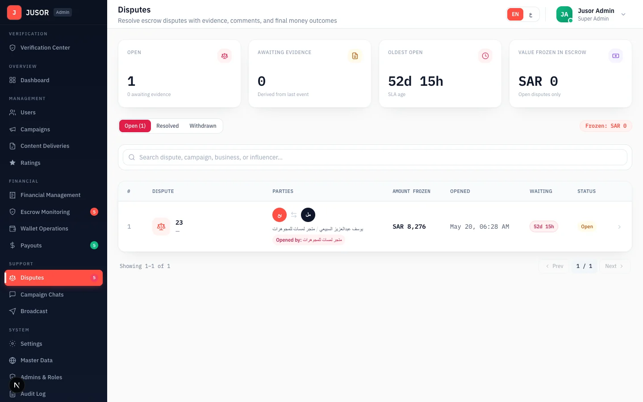The width and height of the screenshot is (643, 402).
Task: Click the Dashboard grid icon
Action: 13,80
